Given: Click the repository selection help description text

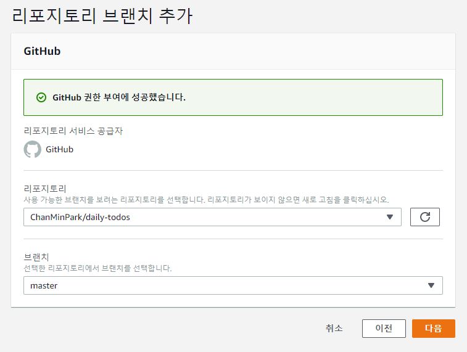Looking at the screenshot, I should pos(206,200).
